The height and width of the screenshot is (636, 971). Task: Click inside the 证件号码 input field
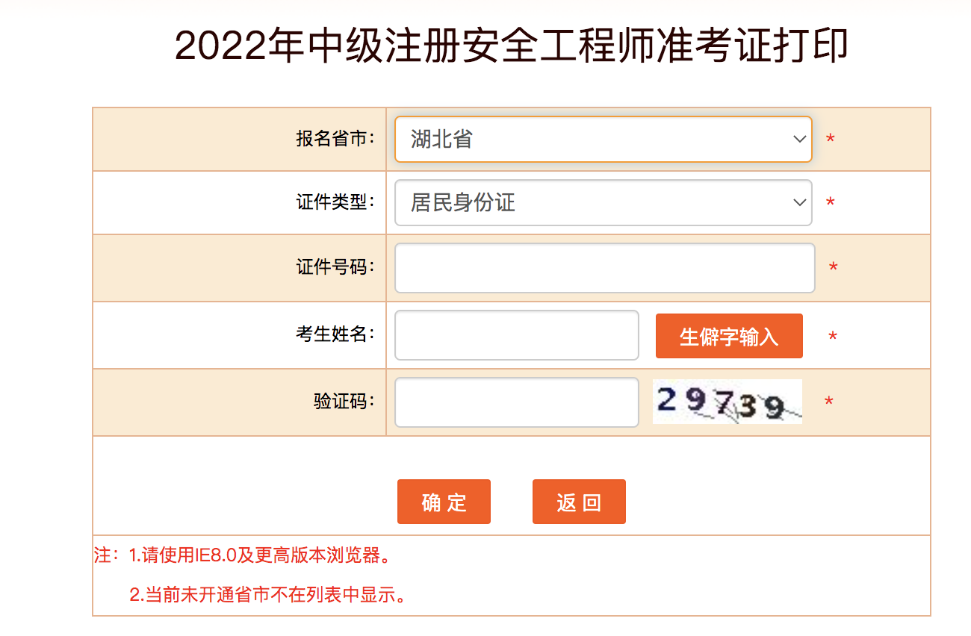pyautogui.click(x=604, y=268)
